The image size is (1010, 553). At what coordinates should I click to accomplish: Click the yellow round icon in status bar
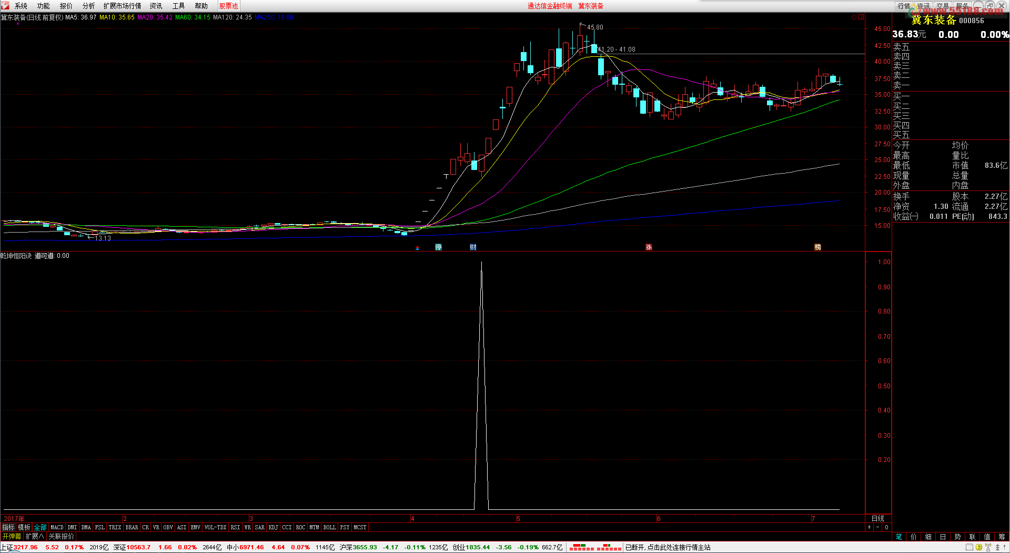click(979, 547)
